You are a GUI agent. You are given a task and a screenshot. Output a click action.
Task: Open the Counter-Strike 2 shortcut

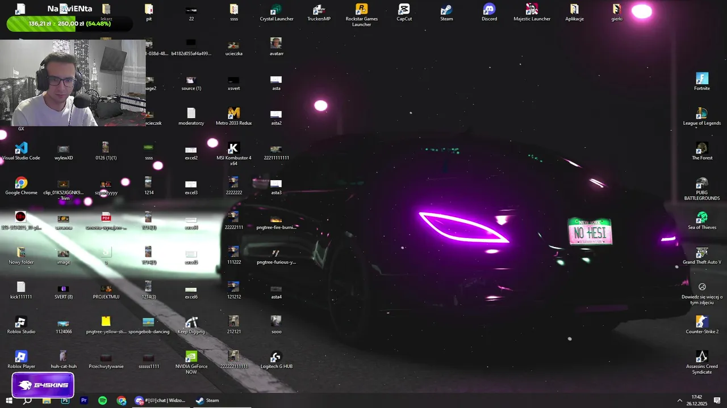tap(702, 325)
